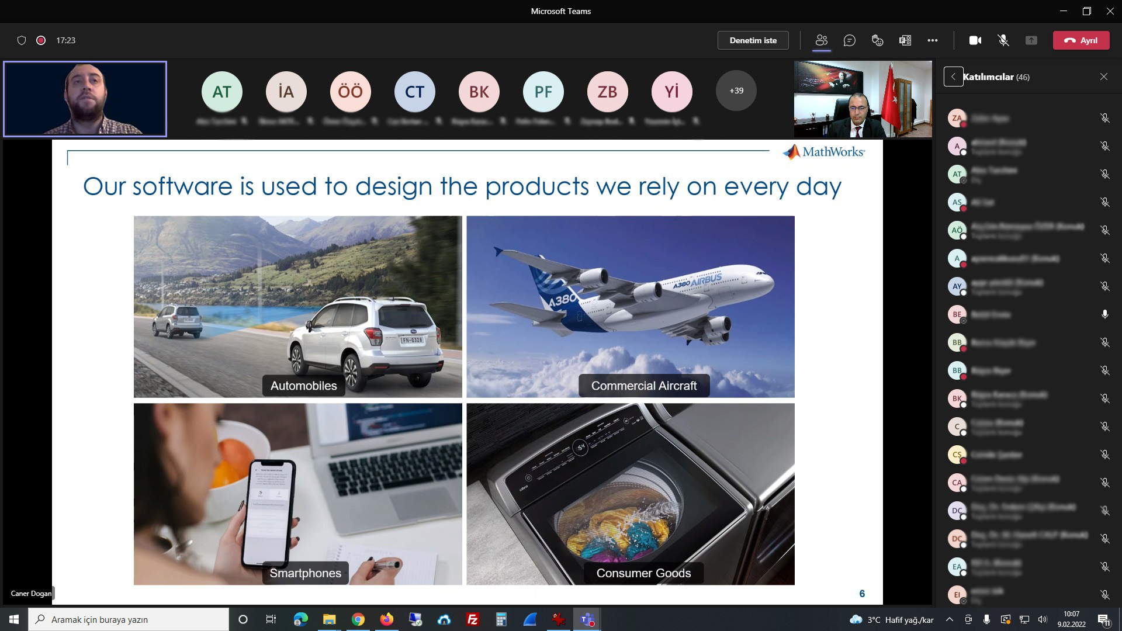
Task: Toggle the camera on or off
Action: [x=975, y=40]
